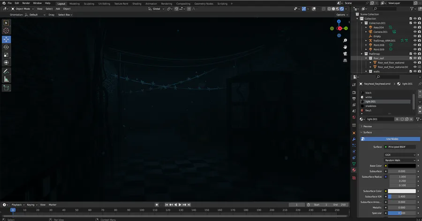Switch perspective/orthographic grid icon

345,61
